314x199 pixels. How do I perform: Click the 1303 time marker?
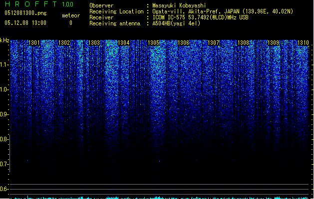pos(94,43)
